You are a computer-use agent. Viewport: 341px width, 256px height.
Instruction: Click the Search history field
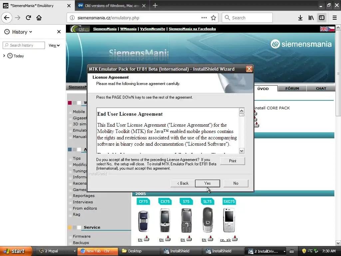[24, 45]
